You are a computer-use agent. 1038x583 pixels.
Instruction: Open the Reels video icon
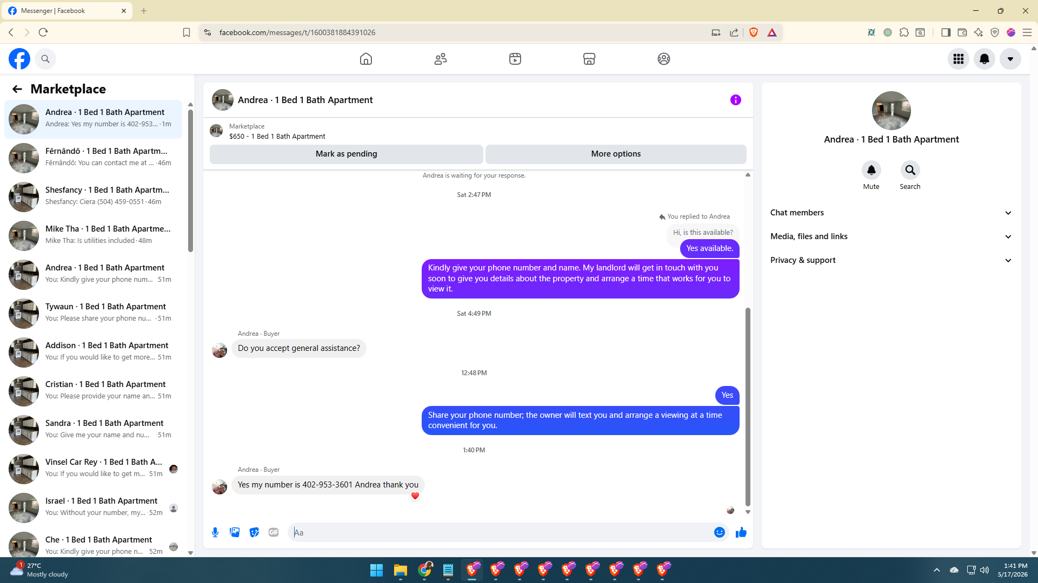click(515, 59)
